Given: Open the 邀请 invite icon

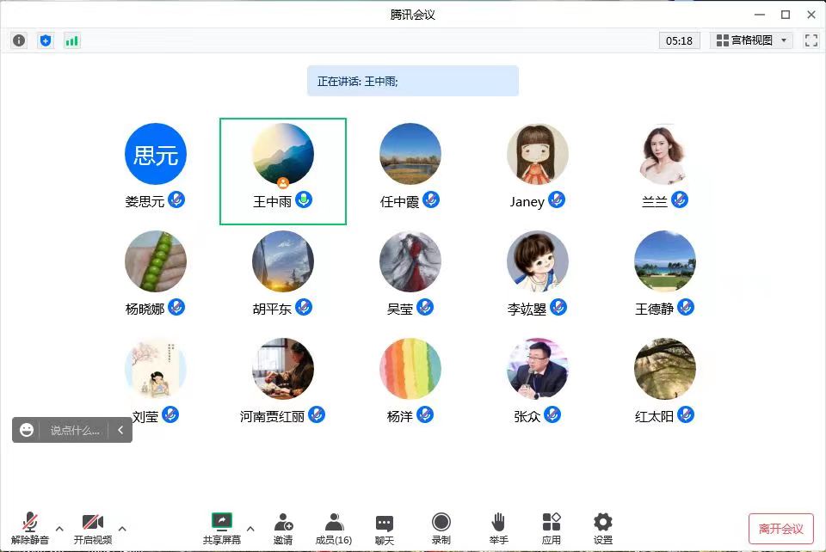Looking at the screenshot, I should point(283,527).
